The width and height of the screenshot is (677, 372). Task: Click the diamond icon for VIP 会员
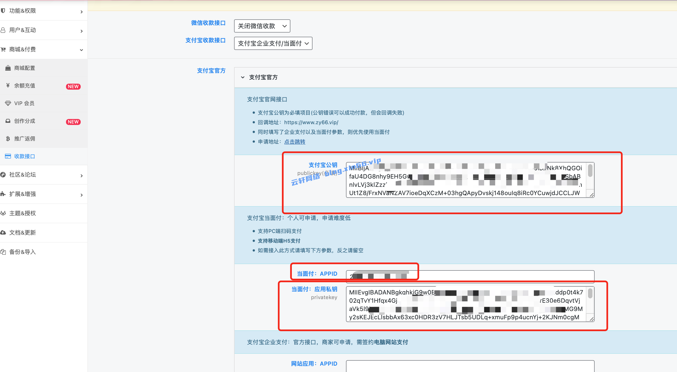click(x=8, y=103)
